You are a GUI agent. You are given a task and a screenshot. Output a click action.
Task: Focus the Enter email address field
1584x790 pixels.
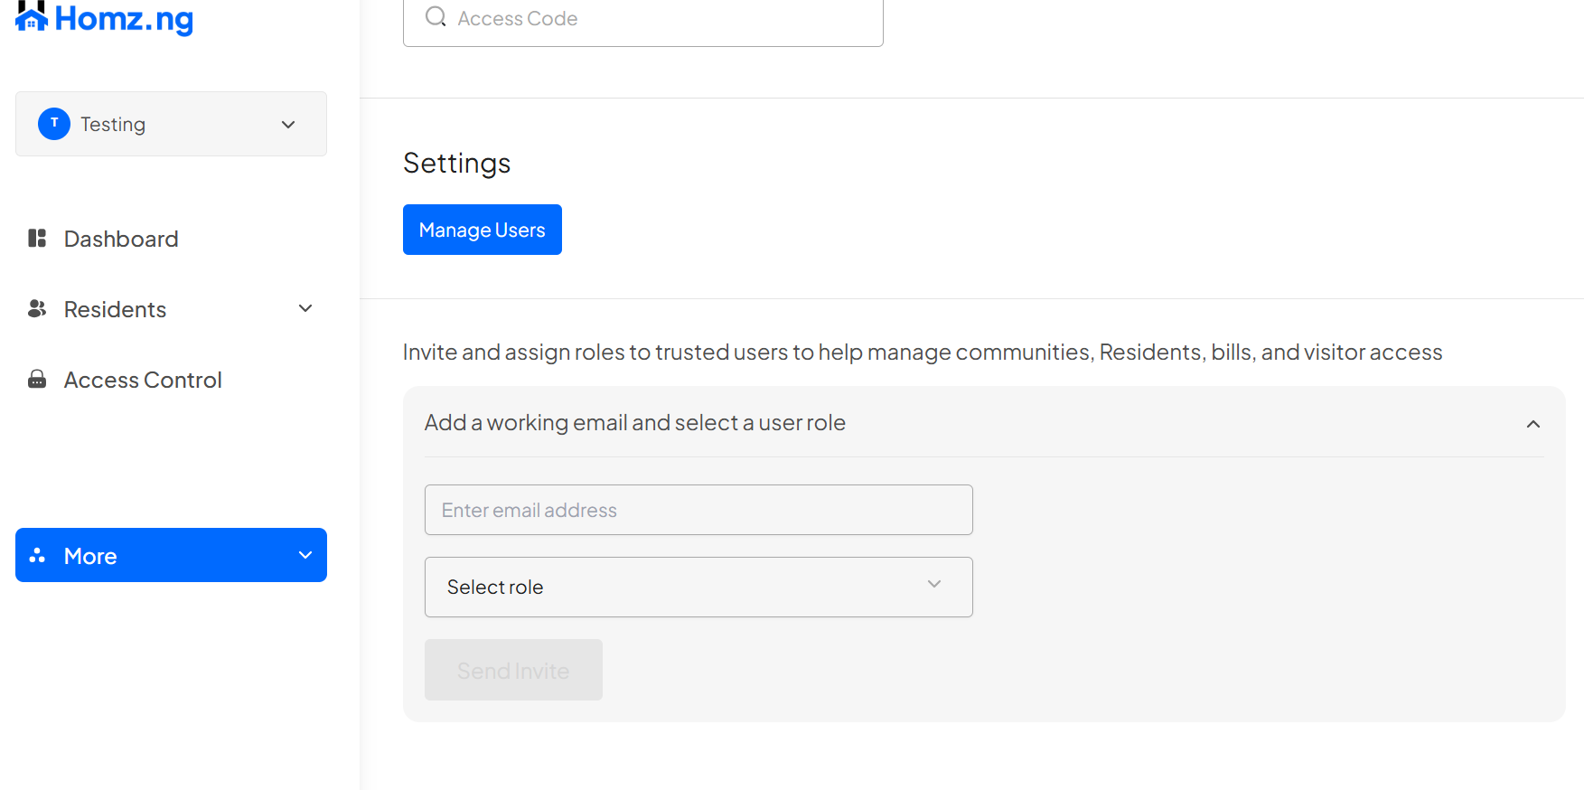698,510
